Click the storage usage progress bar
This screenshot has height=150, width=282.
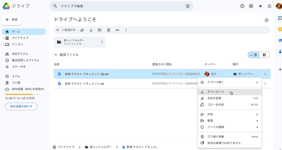tap(23, 94)
